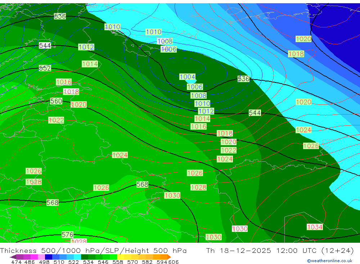The width and height of the screenshot is (360, 264).
Task: Click the cyan legend color swatch
Action: (77, 257)
